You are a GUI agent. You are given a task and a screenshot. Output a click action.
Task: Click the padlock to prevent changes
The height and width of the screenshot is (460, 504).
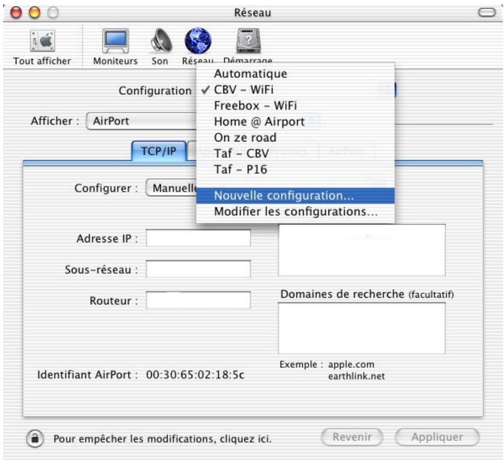pos(35,438)
